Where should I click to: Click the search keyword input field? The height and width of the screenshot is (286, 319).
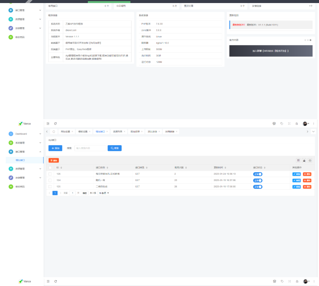(90, 148)
